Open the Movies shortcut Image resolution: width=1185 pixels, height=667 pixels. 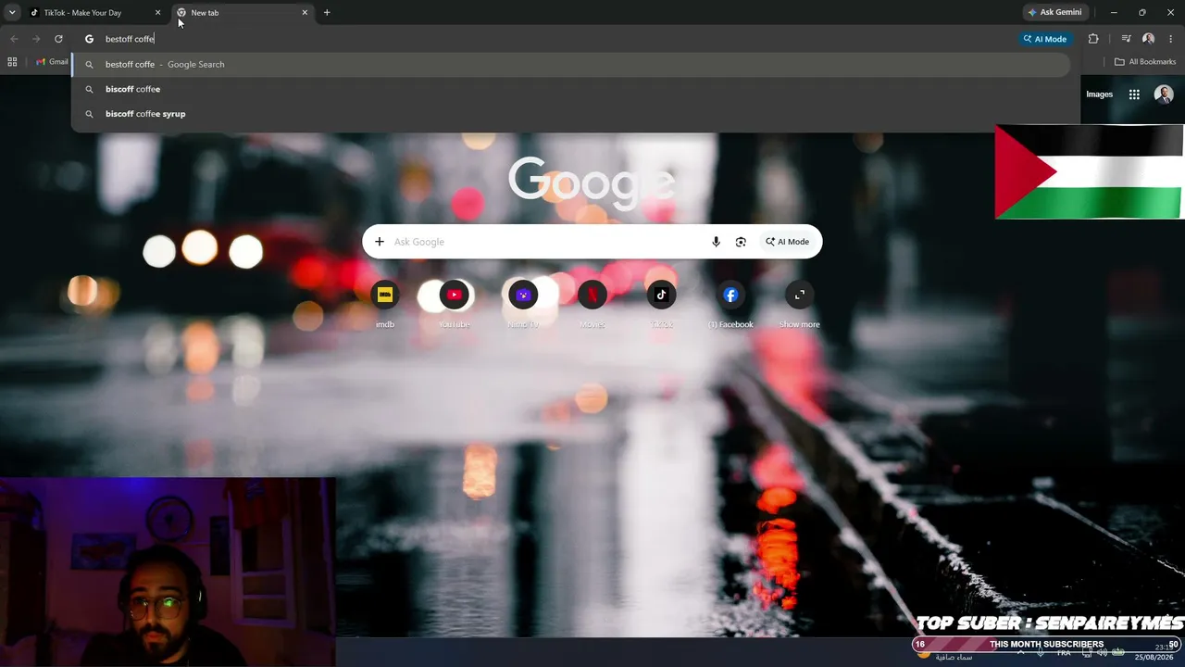pyautogui.click(x=592, y=304)
